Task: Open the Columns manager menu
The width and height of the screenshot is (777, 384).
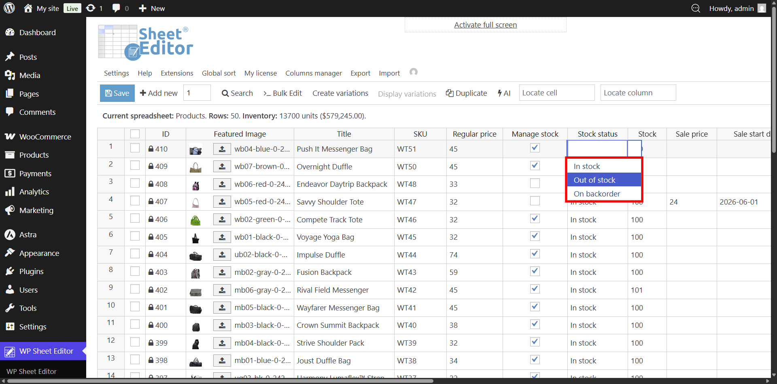Action: (x=314, y=73)
